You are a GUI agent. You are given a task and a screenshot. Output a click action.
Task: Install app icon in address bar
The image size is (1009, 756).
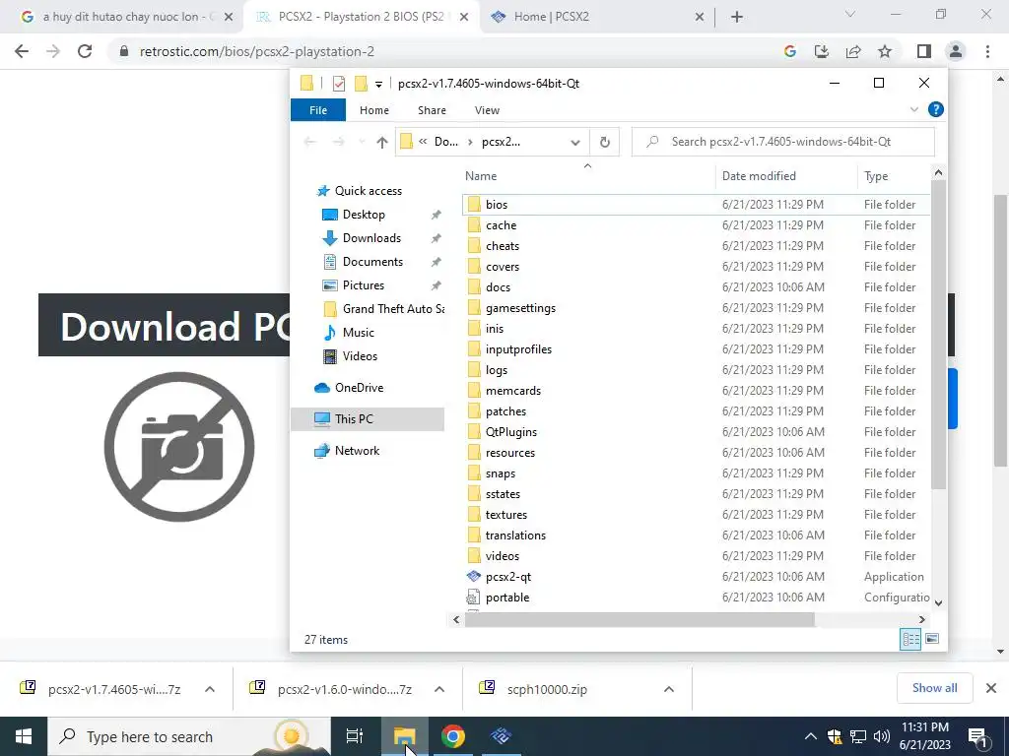(822, 51)
